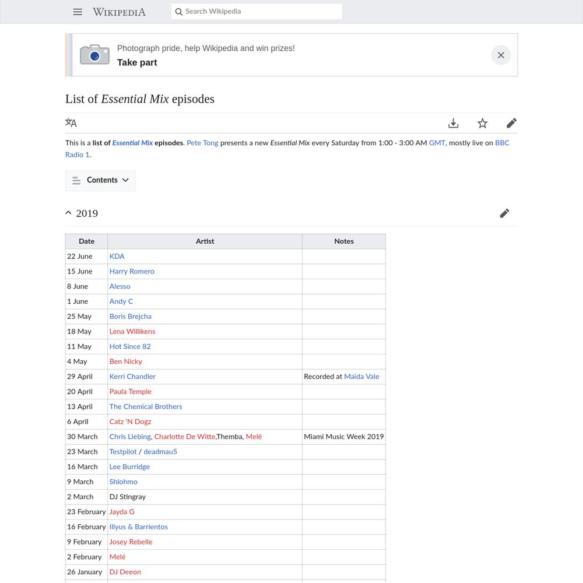Follow the GMT link
Viewport: 583px width, 583px height.
(x=437, y=143)
